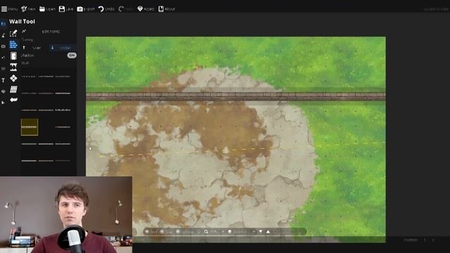The width and height of the screenshot is (450, 253).
Task: Open the Terrain brush category
Action: pyautogui.click(x=3, y=35)
